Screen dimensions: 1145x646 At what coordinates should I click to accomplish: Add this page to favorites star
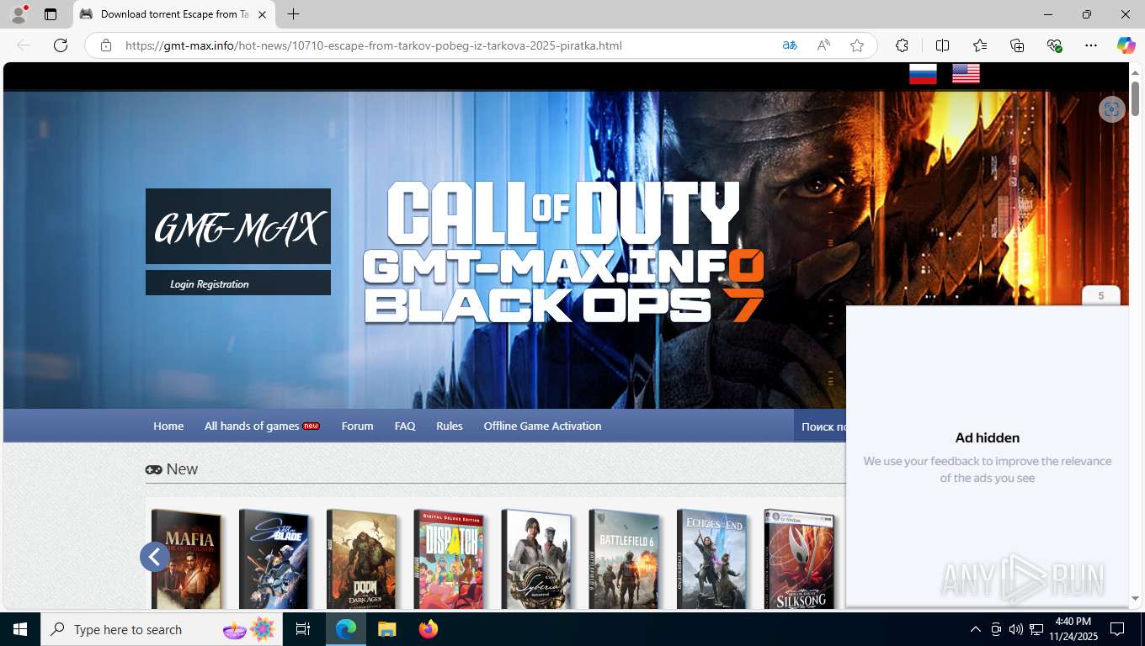point(857,45)
